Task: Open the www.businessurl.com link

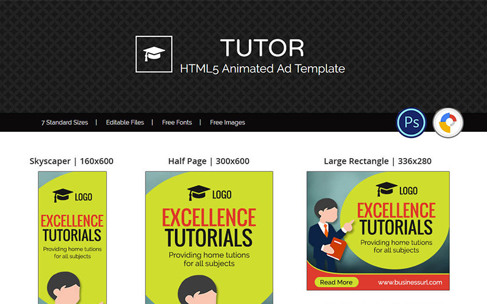Action: (410, 282)
